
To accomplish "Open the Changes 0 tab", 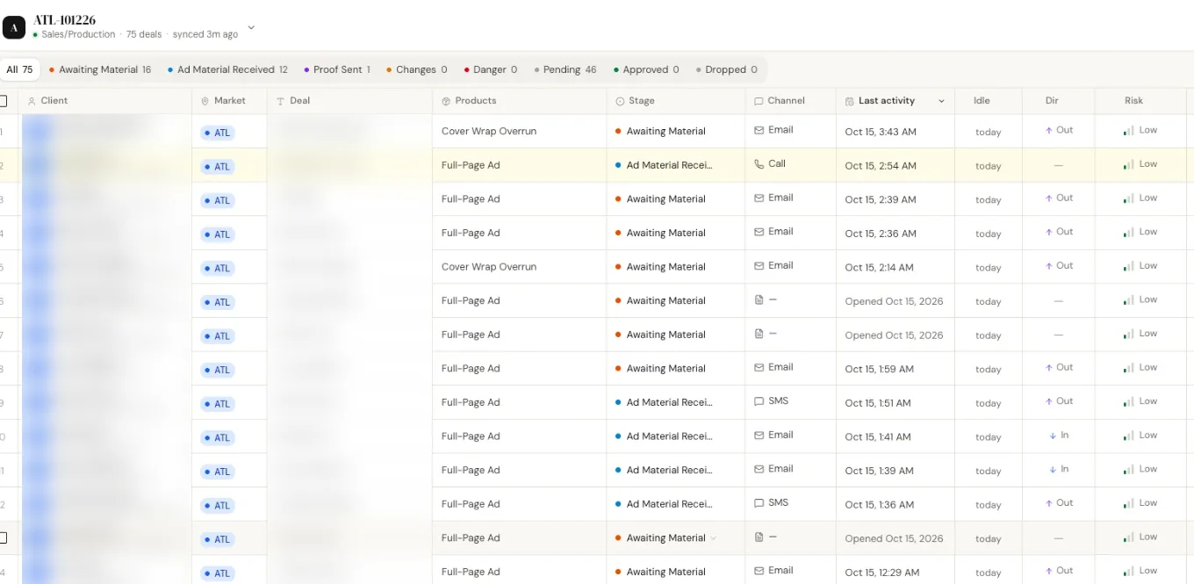I will pos(417,69).
